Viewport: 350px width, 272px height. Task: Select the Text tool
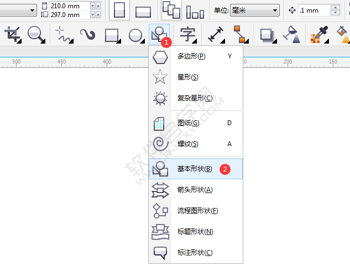pos(189,35)
